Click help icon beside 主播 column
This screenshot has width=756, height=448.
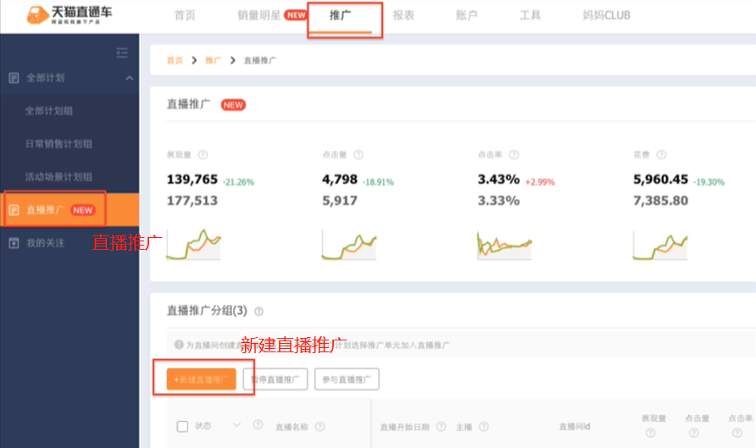pyautogui.click(x=484, y=427)
